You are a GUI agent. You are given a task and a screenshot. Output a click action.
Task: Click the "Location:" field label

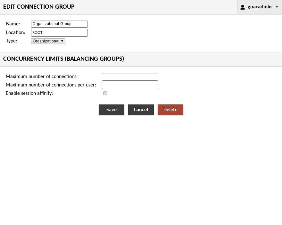(x=15, y=32)
